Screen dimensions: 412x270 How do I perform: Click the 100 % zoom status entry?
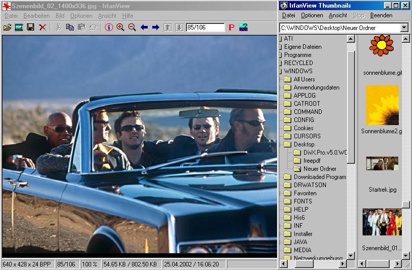pyautogui.click(x=90, y=264)
